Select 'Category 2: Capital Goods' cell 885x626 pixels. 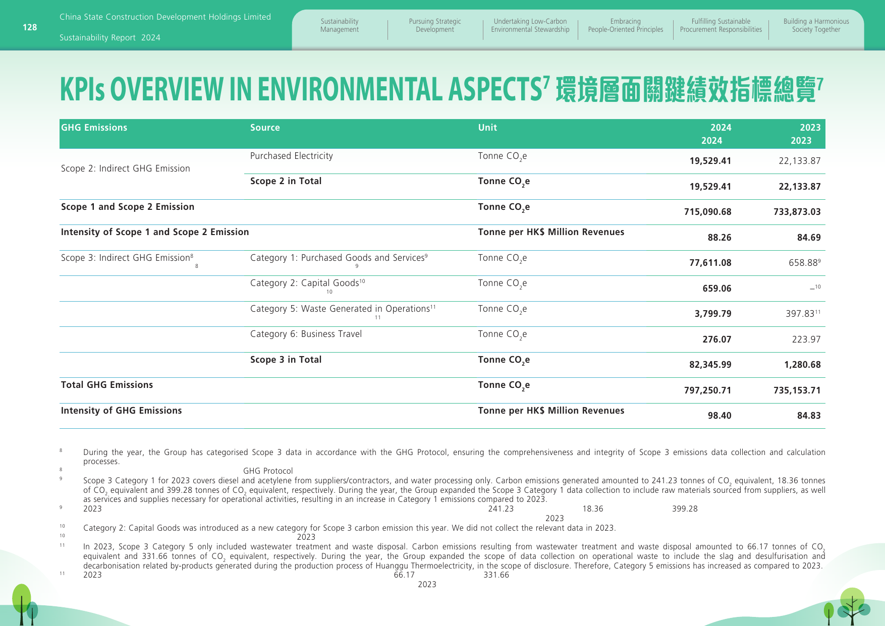pos(308,283)
